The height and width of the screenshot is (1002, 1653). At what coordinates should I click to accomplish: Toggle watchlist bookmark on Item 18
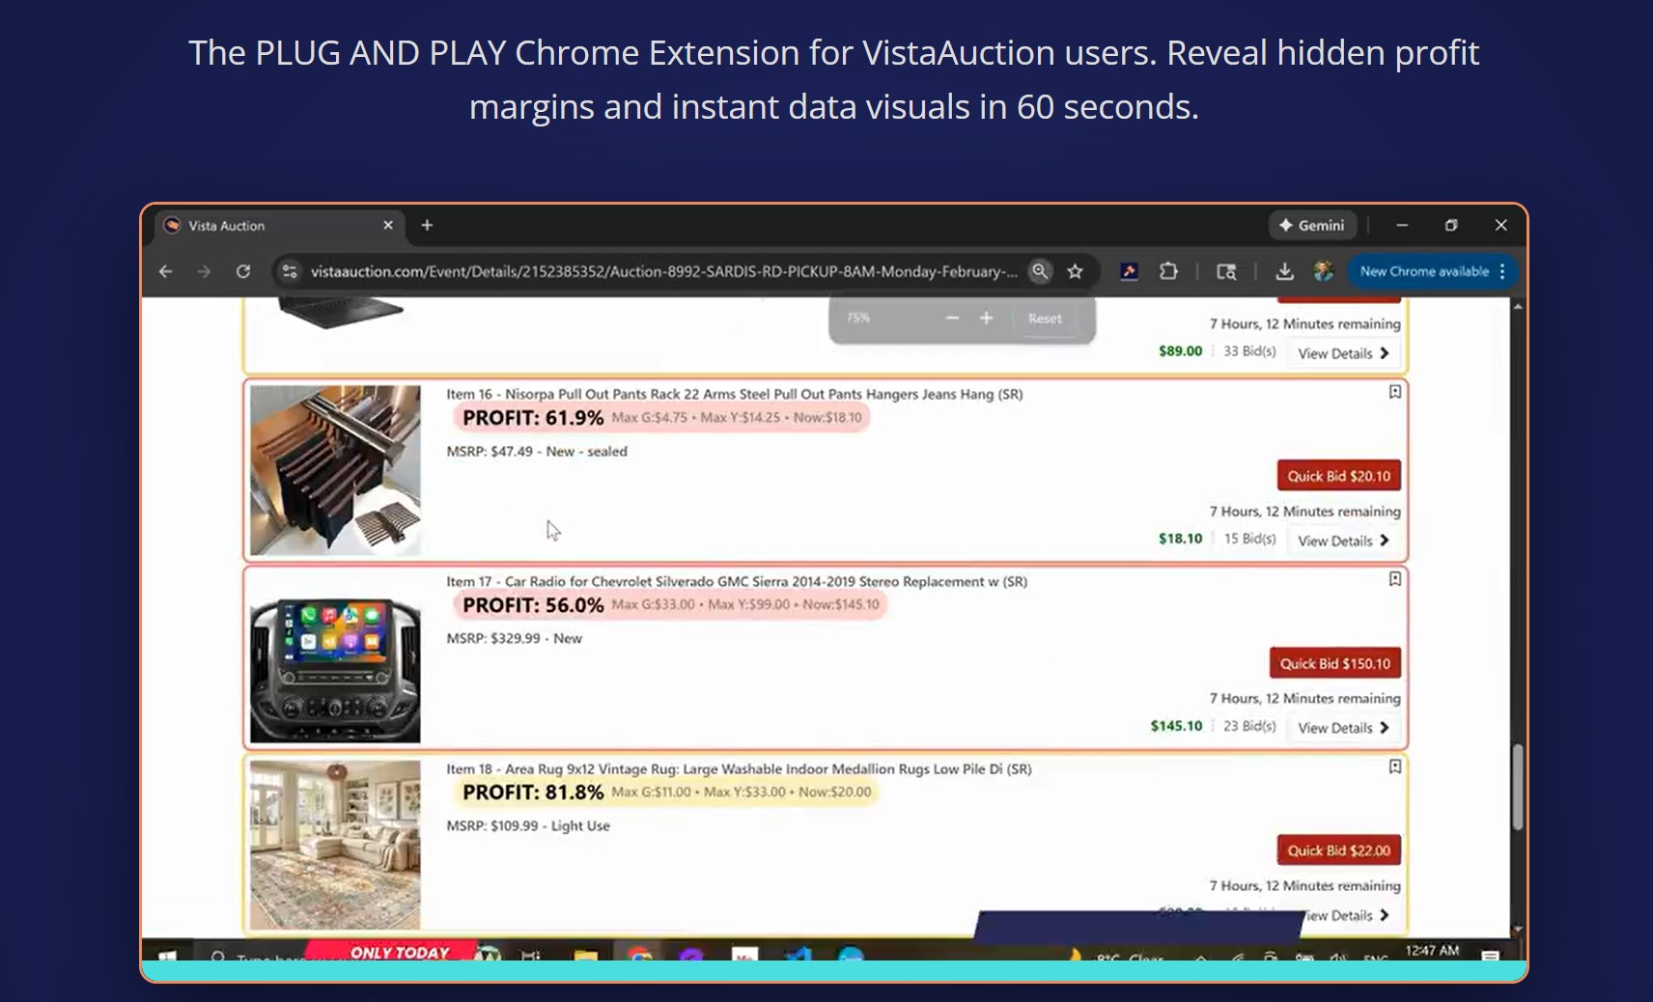pos(1395,766)
